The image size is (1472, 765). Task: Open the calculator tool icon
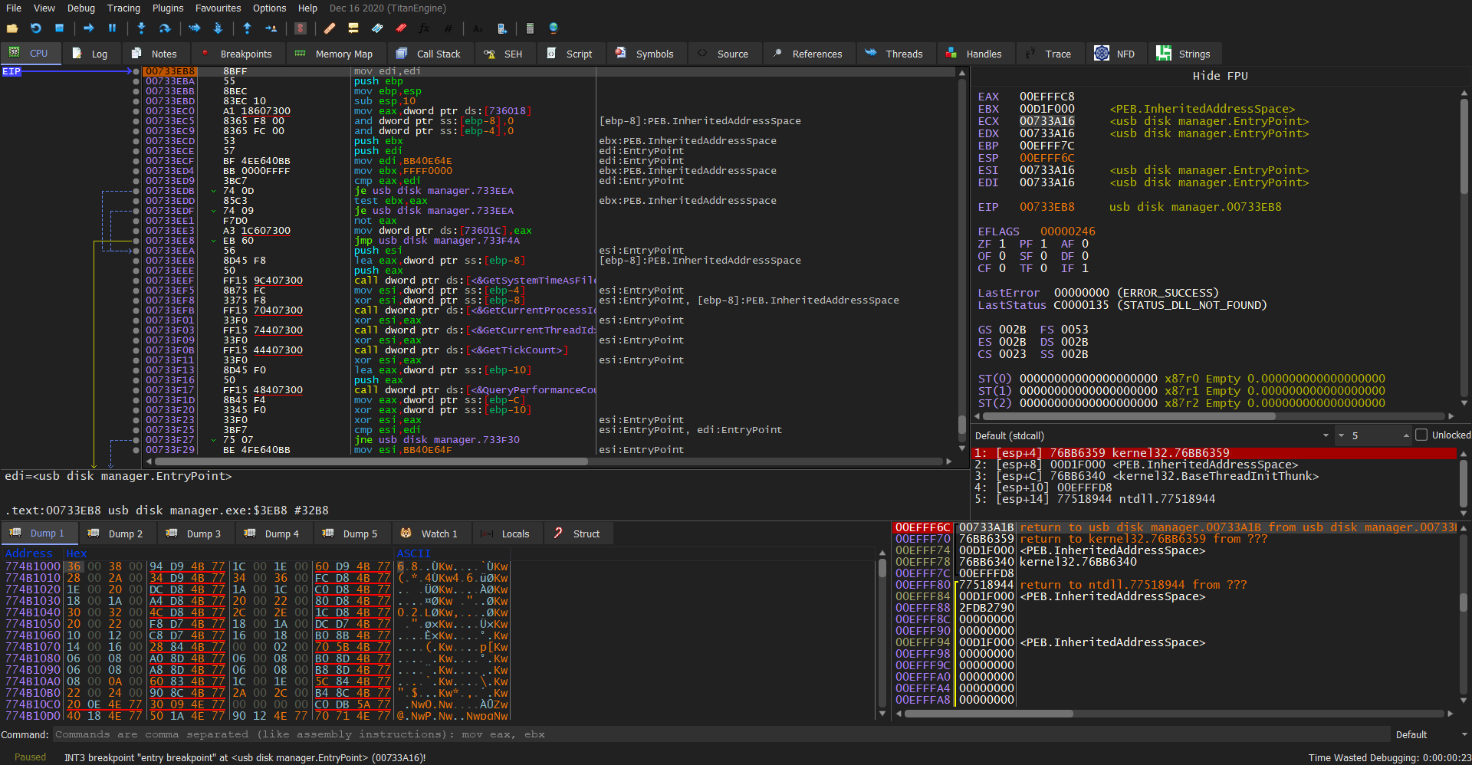[x=530, y=28]
